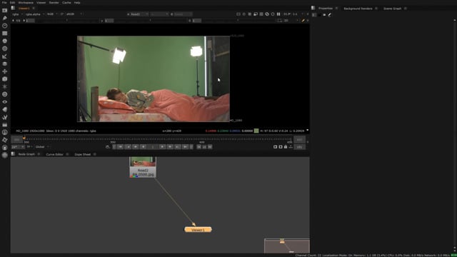Select the Viewer1 node in Node Graph
Image resolution: width=457 pixels, height=257 pixels.
(x=198, y=230)
